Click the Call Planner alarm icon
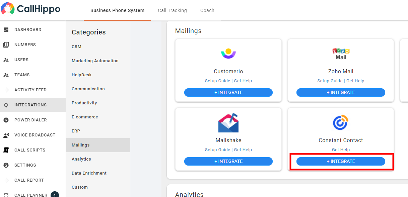Image resolution: width=408 pixels, height=197 pixels. 6,195
